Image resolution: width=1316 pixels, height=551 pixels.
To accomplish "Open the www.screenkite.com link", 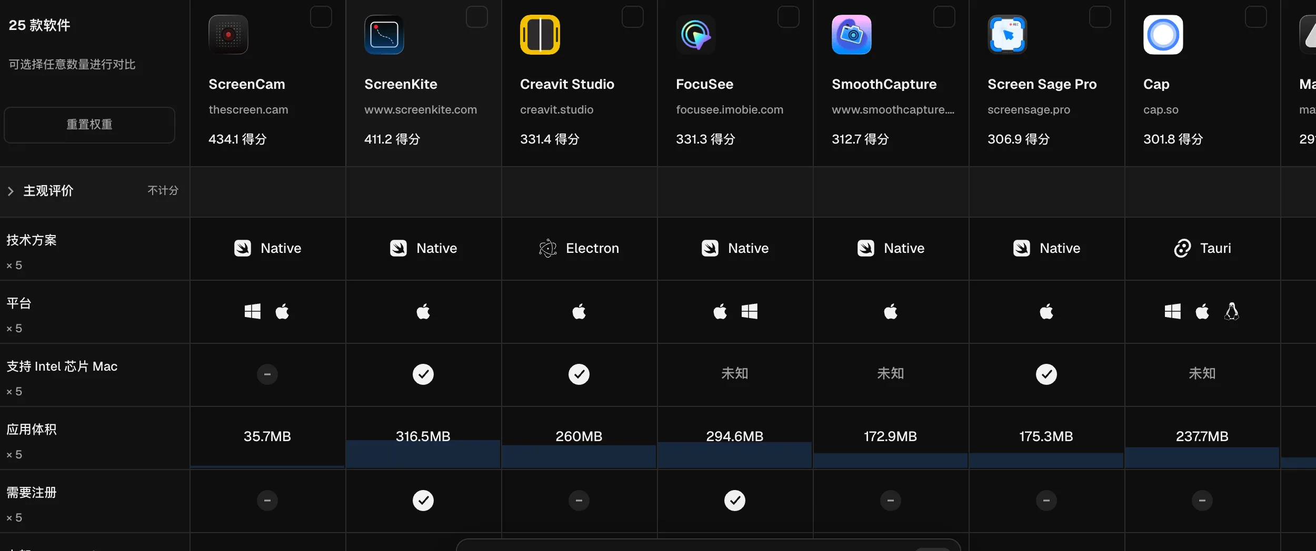I will tap(421, 110).
